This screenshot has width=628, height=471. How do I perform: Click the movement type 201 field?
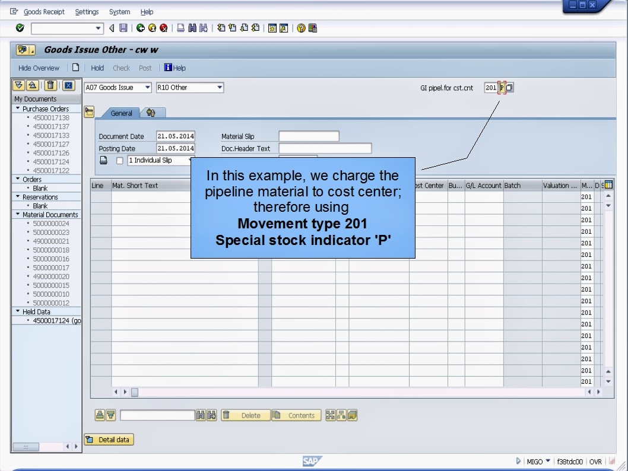(491, 88)
